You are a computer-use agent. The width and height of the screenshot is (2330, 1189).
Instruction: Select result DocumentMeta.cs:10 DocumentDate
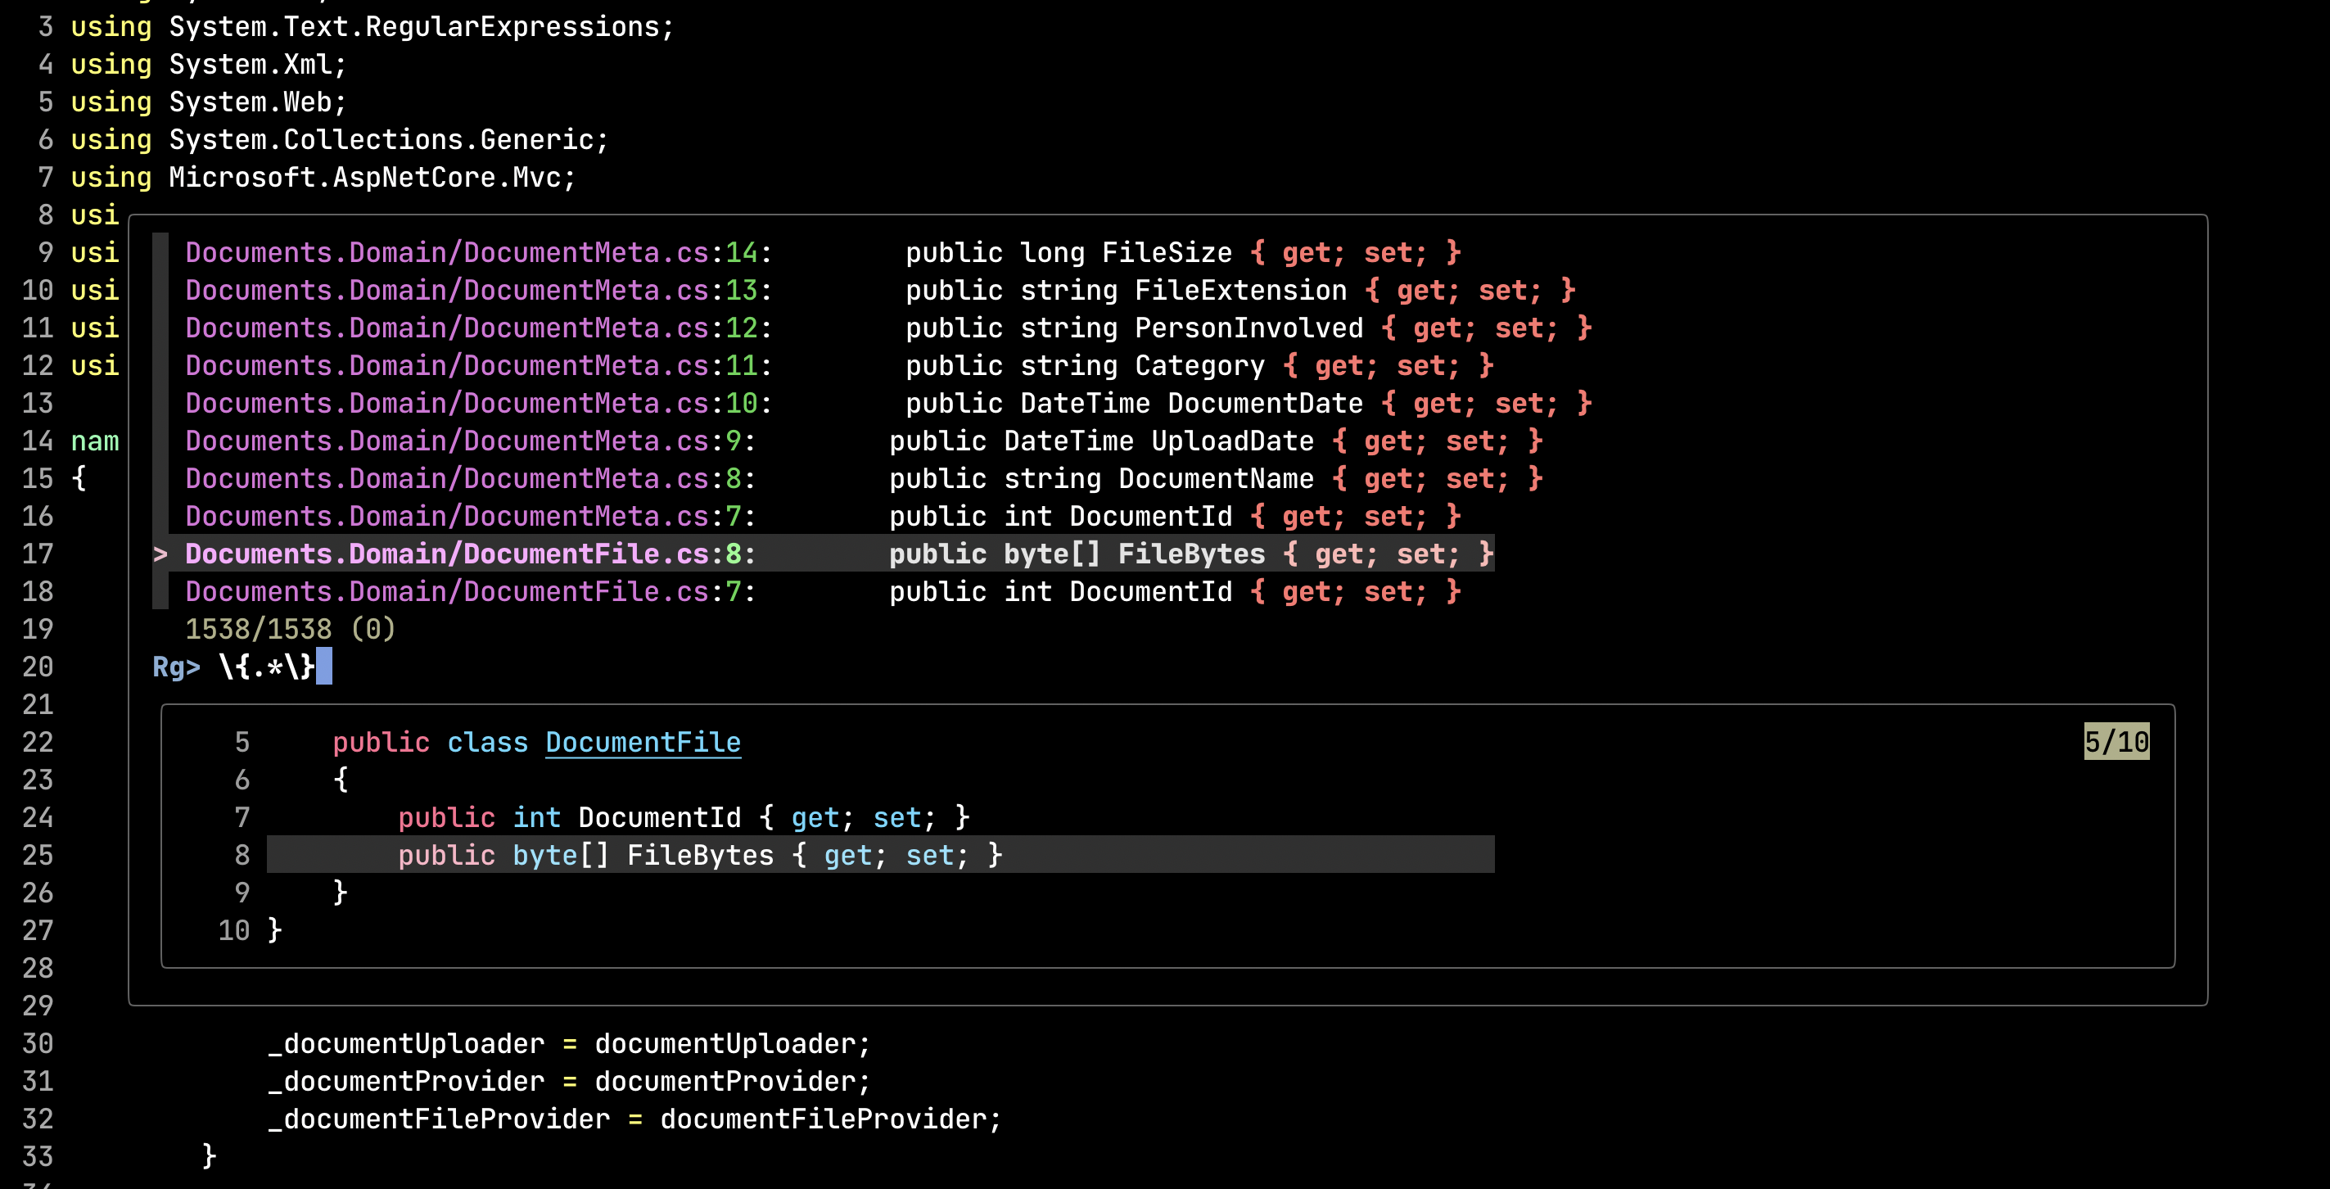tap(889, 404)
